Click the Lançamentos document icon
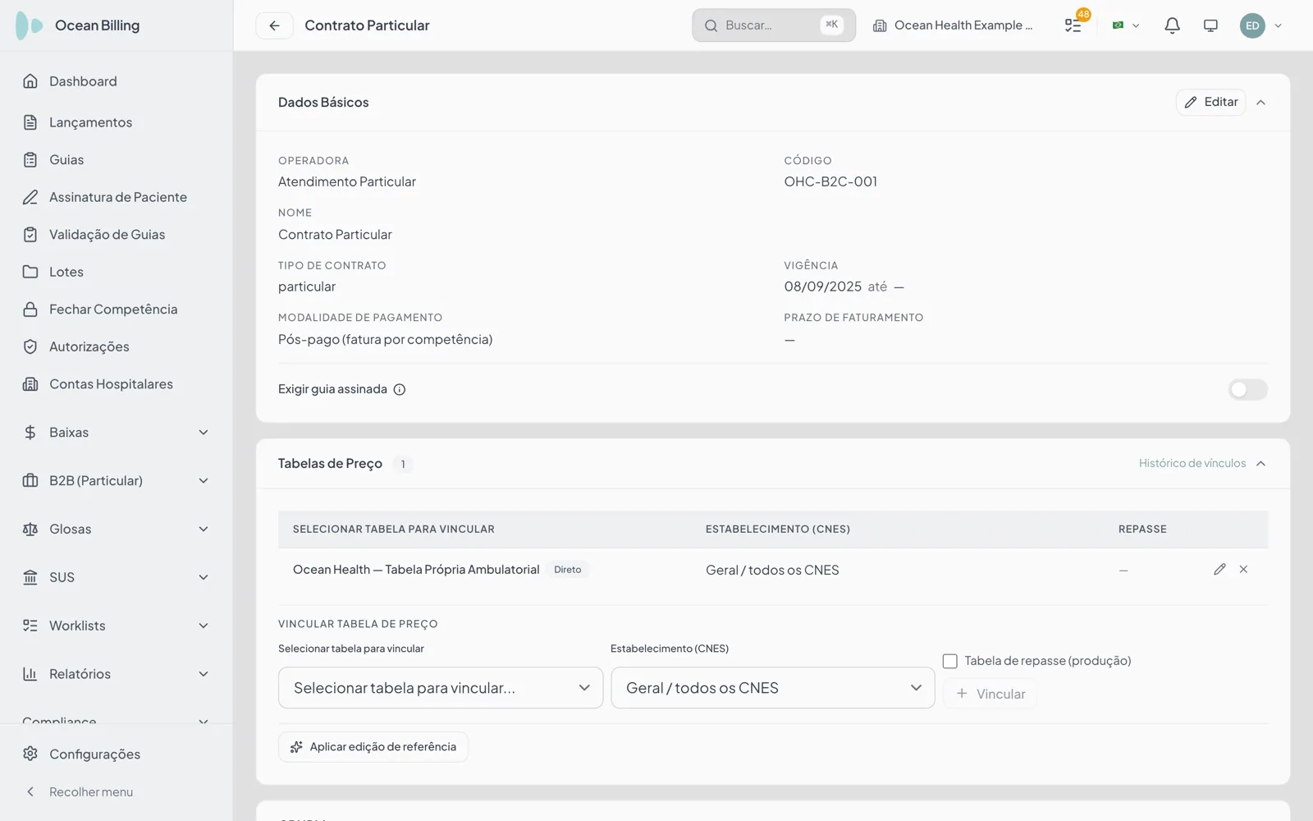Image resolution: width=1313 pixels, height=821 pixels. (x=30, y=122)
